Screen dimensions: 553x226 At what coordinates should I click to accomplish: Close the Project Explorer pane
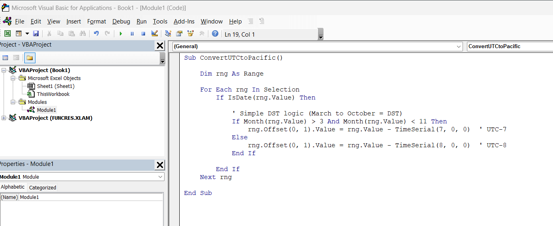point(160,45)
